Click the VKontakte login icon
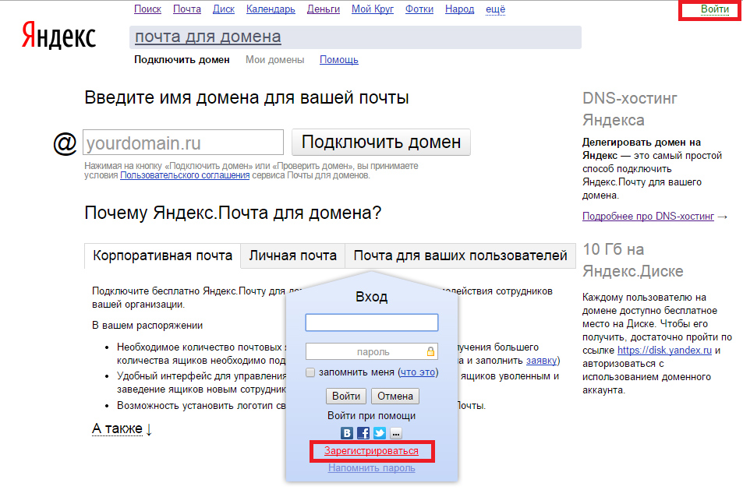This screenshot has width=743, height=497. click(347, 433)
